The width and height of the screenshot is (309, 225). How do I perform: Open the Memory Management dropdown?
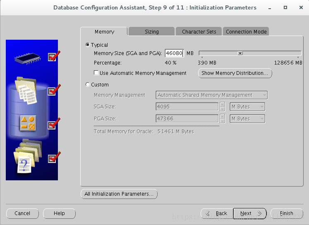pos(212,95)
